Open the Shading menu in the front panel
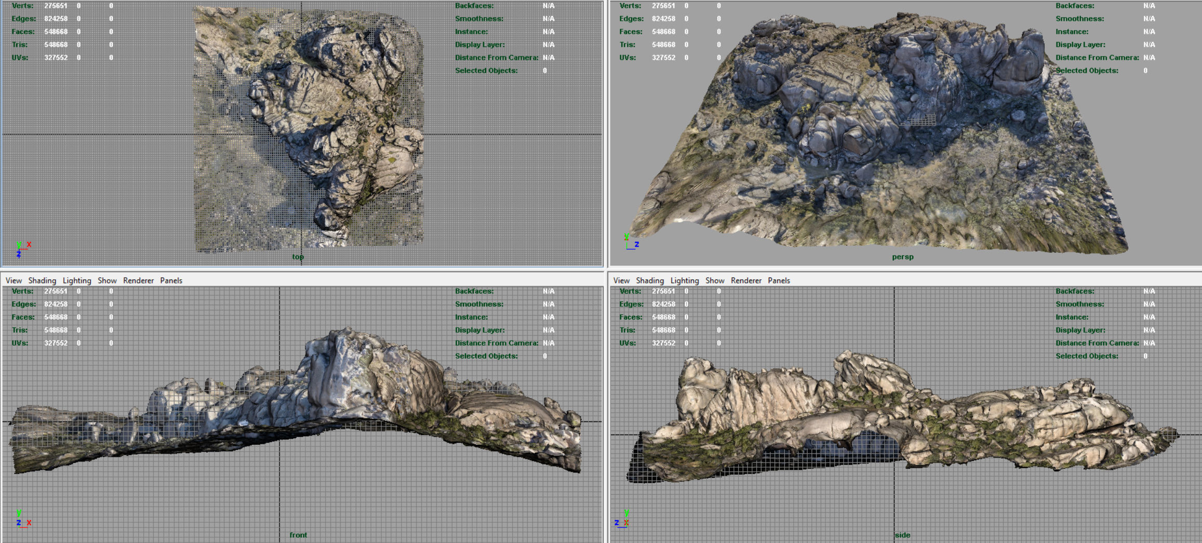This screenshot has width=1202, height=543. pyautogui.click(x=42, y=280)
